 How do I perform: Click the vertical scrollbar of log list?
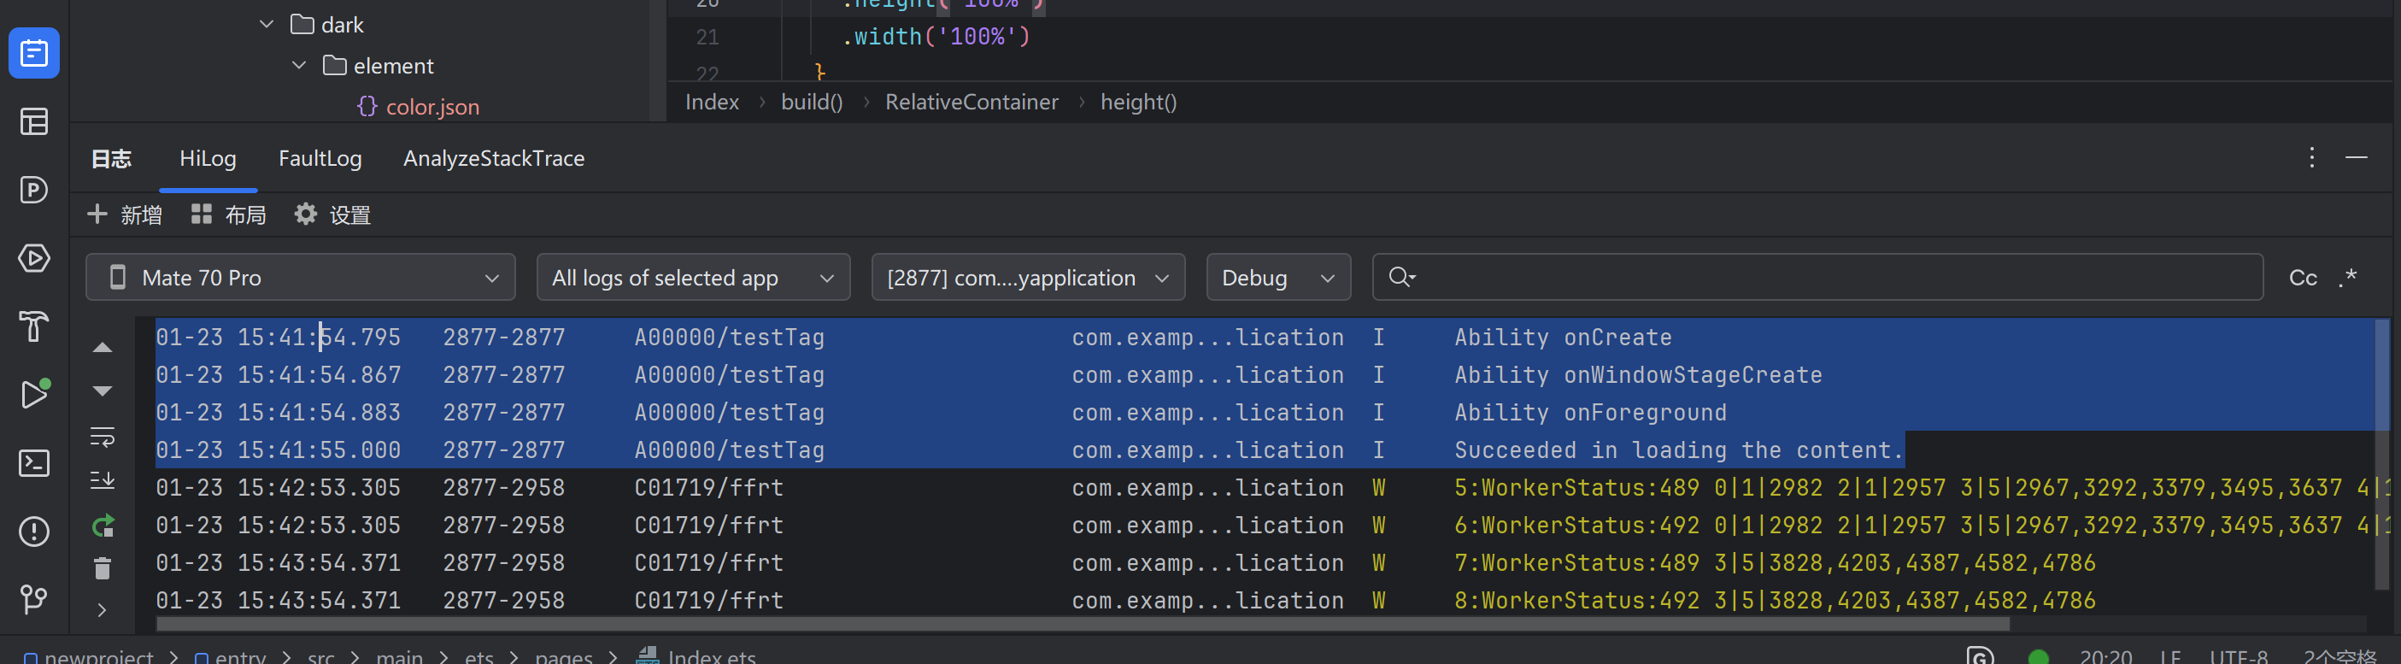coord(2382,454)
